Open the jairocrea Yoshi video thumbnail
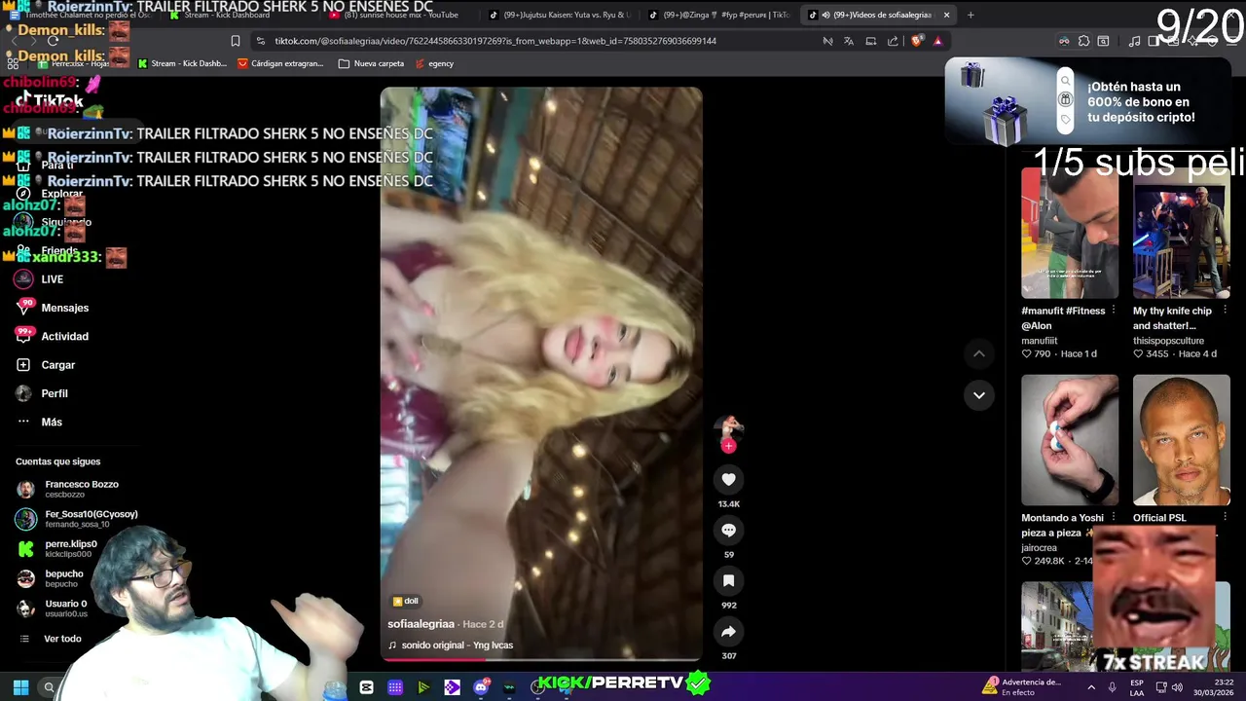The height and width of the screenshot is (701, 1246). coord(1070,440)
